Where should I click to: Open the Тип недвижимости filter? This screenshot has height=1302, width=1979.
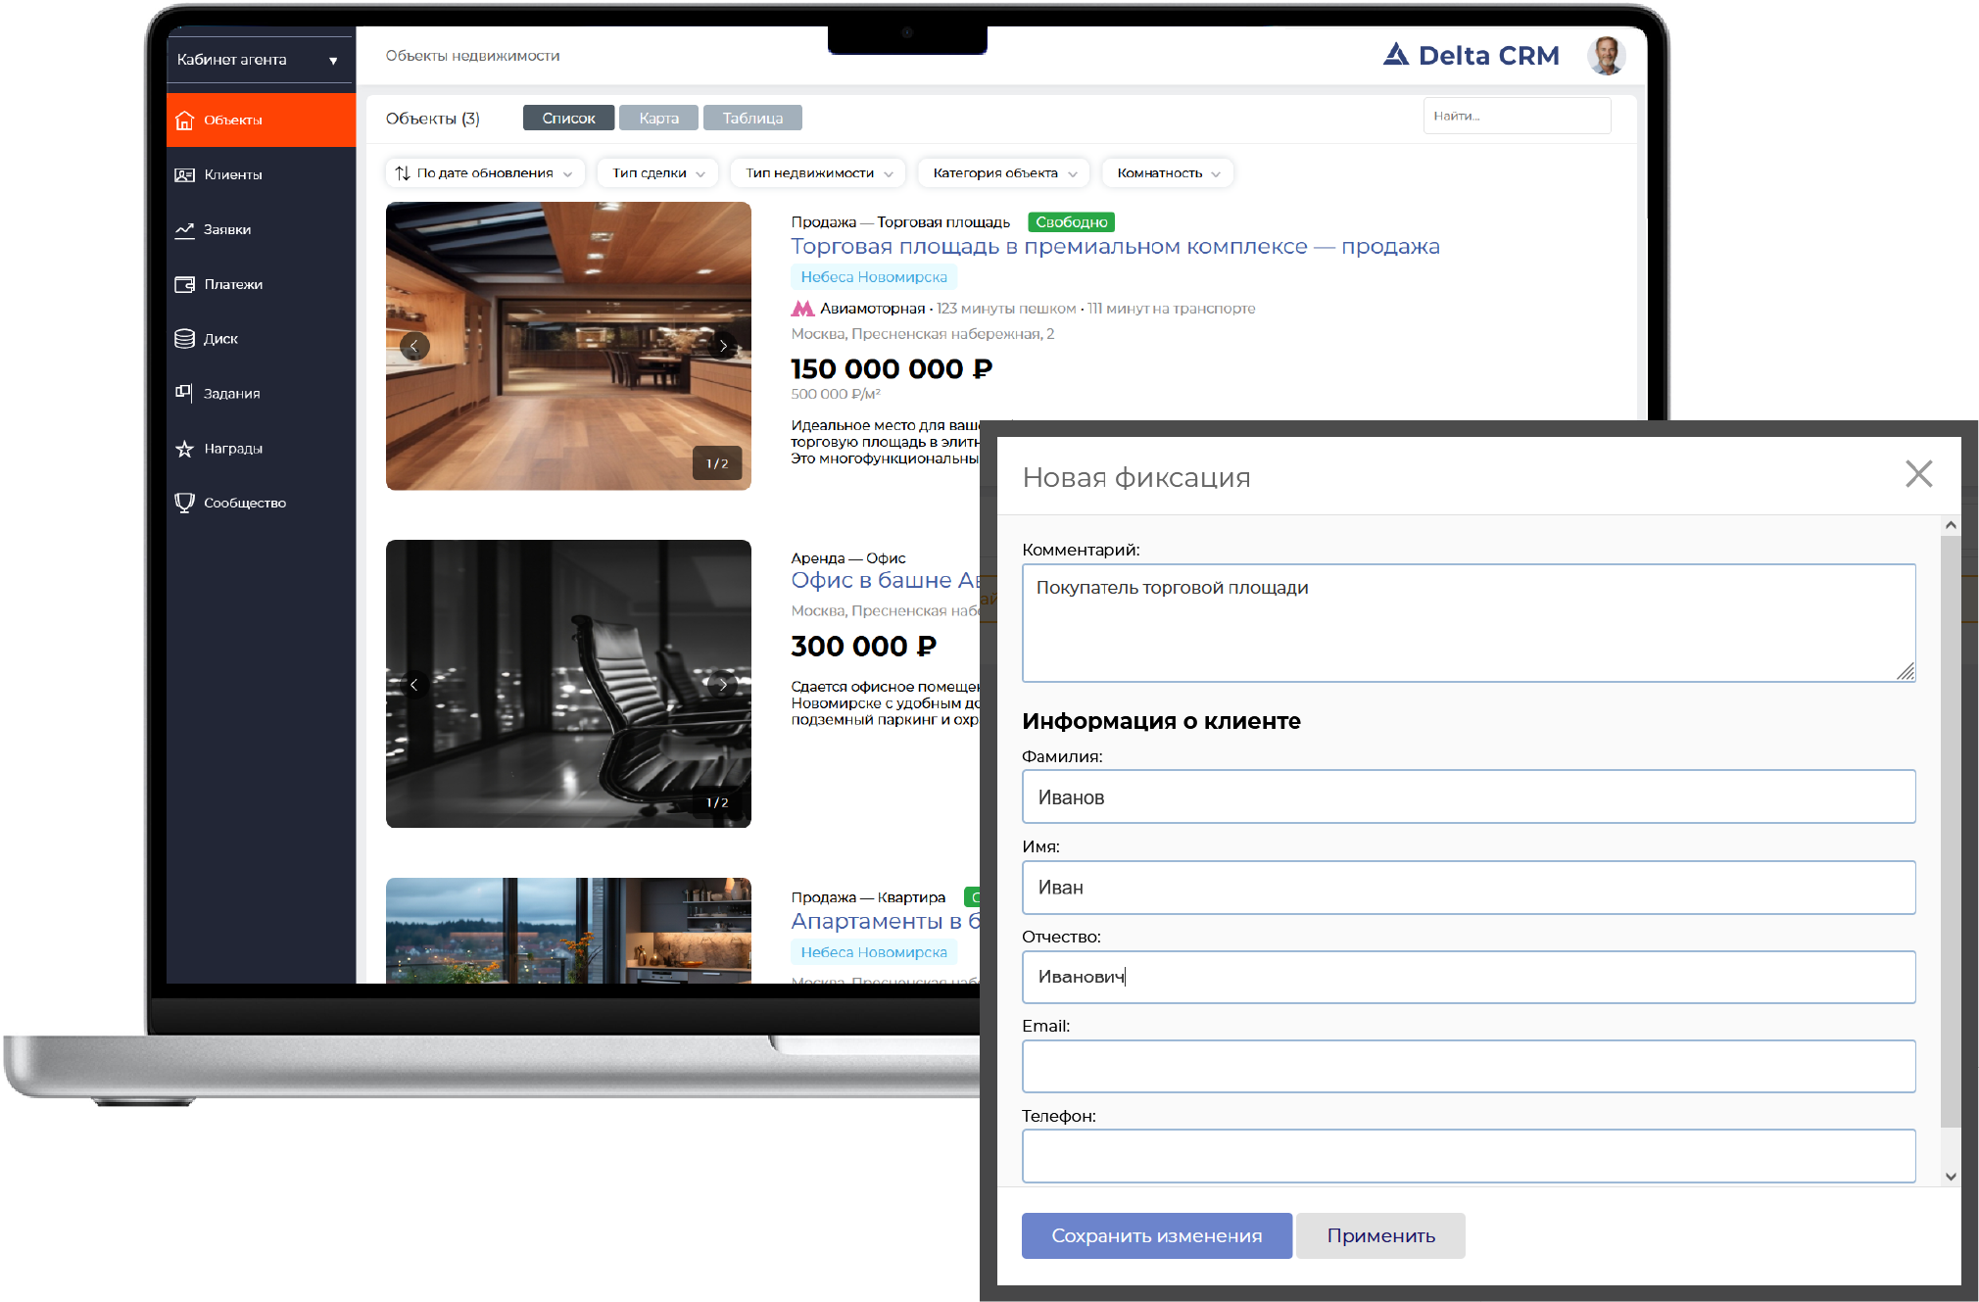point(818,173)
